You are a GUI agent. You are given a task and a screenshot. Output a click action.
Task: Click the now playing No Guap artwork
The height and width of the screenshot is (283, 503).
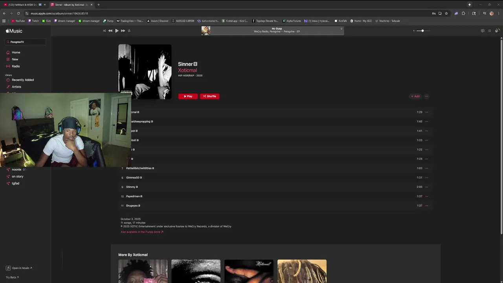pos(206,31)
